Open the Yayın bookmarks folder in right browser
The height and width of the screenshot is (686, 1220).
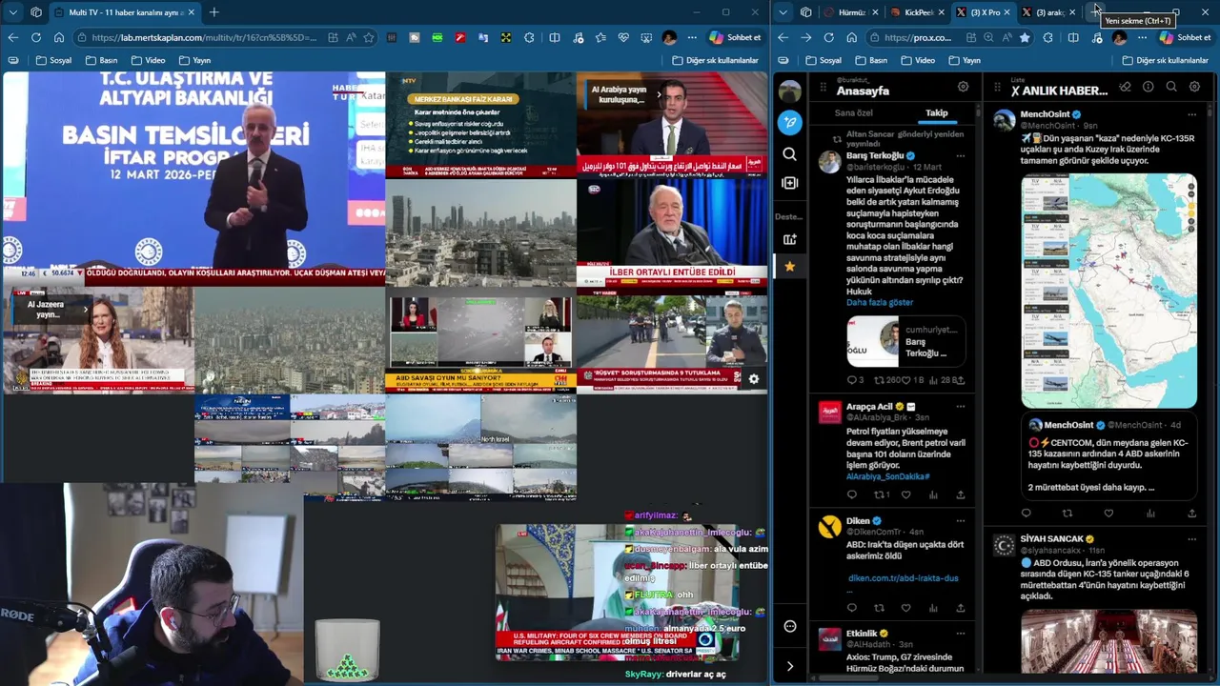pyautogui.click(x=964, y=60)
